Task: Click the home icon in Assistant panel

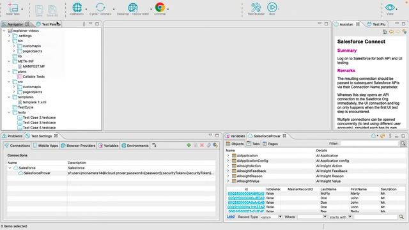Action: point(385,32)
